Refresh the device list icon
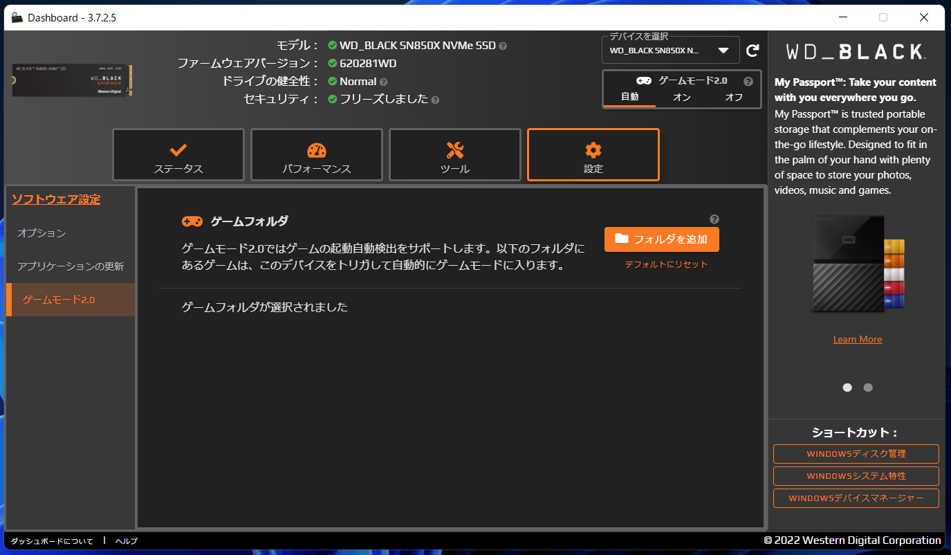Image resolution: width=951 pixels, height=555 pixels. 753,51
